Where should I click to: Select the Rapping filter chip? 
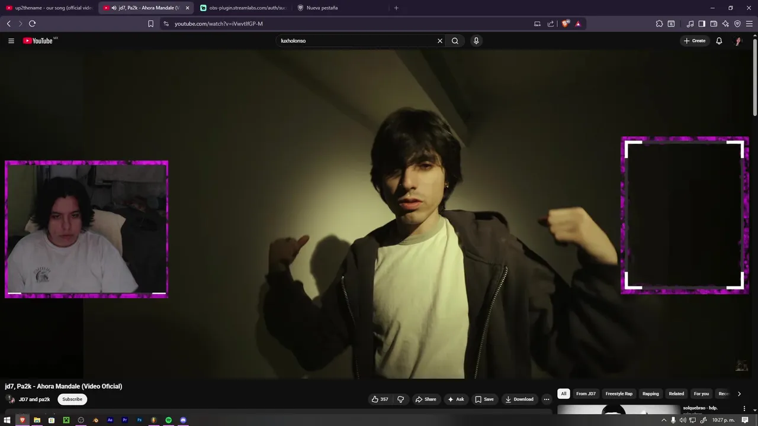[x=650, y=393]
